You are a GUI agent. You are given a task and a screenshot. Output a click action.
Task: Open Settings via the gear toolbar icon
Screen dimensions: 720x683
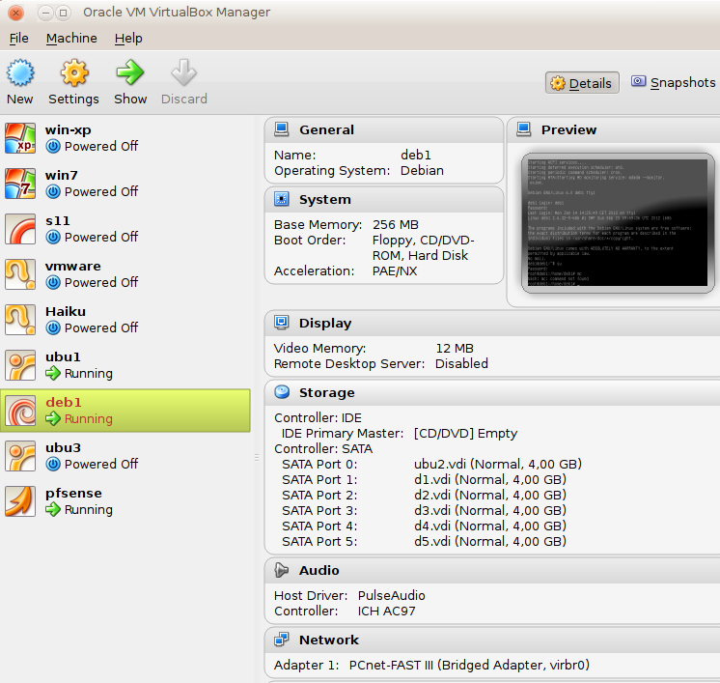[x=73, y=73]
